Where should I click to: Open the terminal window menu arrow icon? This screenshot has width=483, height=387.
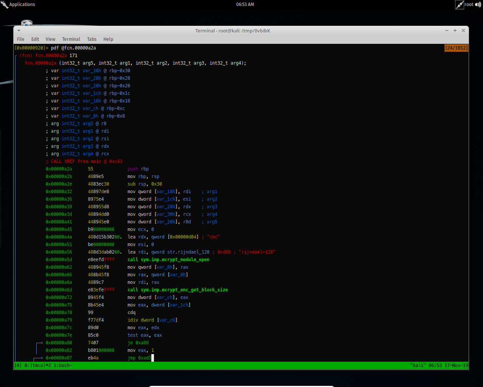pos(18,31)
